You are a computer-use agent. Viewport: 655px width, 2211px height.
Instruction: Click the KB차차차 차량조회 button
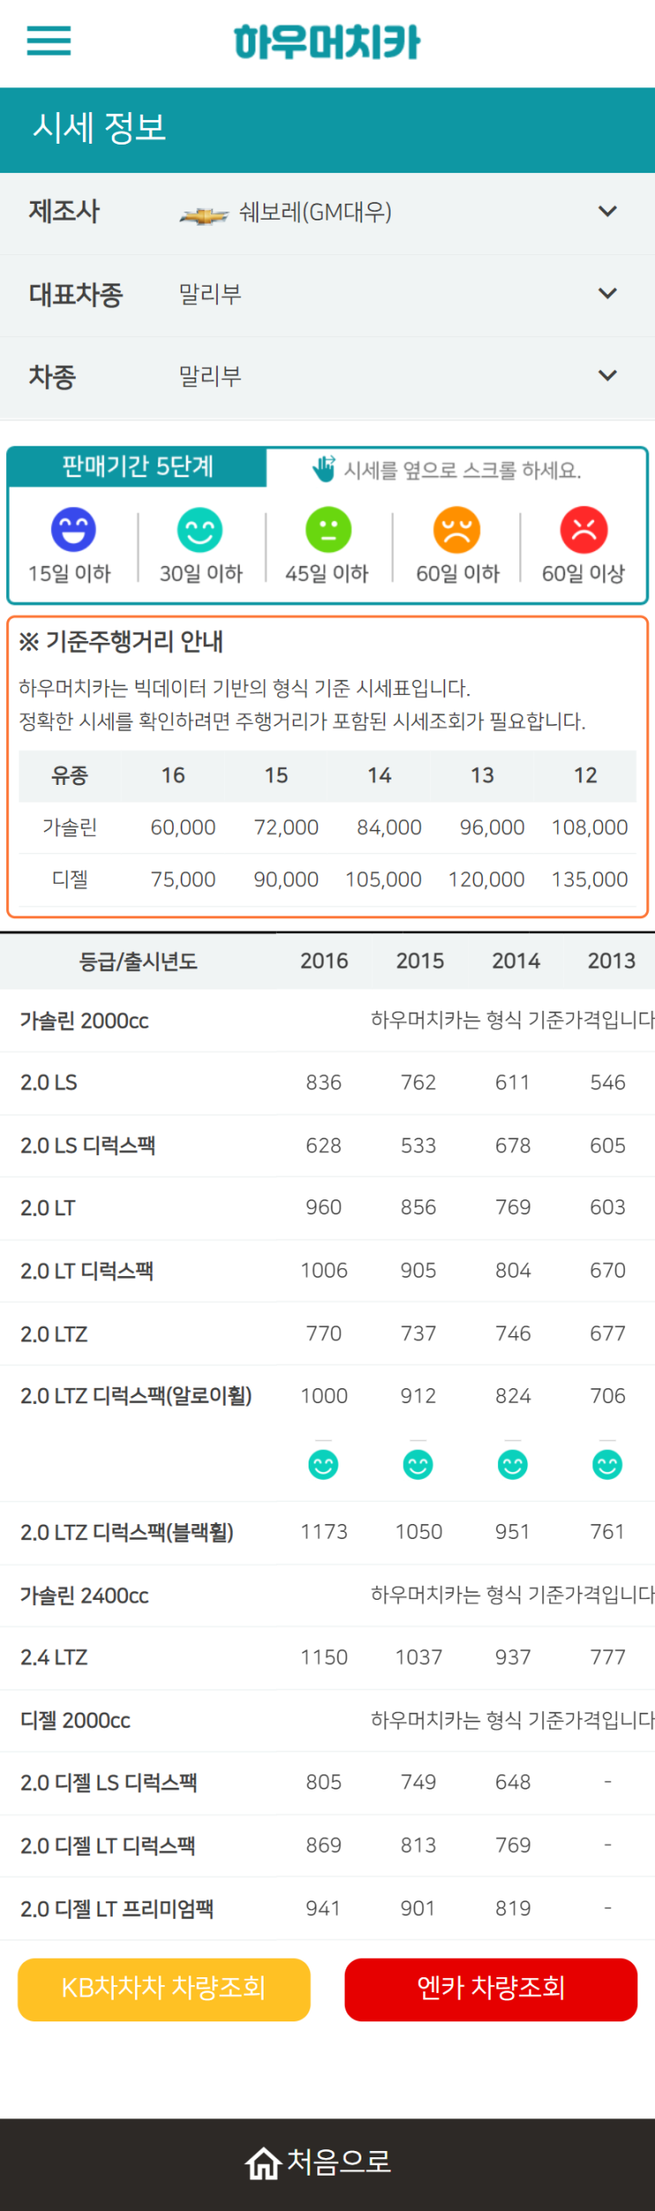tap(164, 1990)
